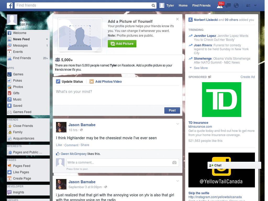The height and width of the screenshot is (201, 268).
Task: Open Jennifer Lopez trending topic
Action: 205,36
